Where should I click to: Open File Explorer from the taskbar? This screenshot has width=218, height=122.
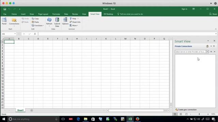point(85,119)
